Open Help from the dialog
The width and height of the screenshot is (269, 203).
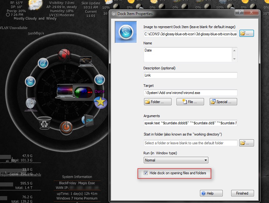tap(211, 193)
